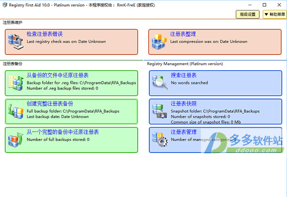Open 注册表管理 heading link
Viewport: 287px width, 197px height.
pyautogui.click(x=184, y=132)
